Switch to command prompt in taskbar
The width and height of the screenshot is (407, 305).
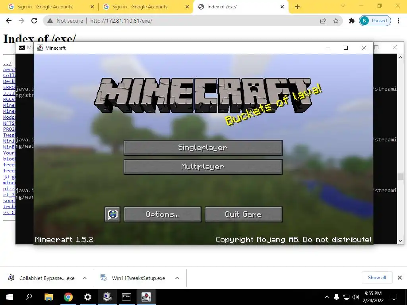126,297
